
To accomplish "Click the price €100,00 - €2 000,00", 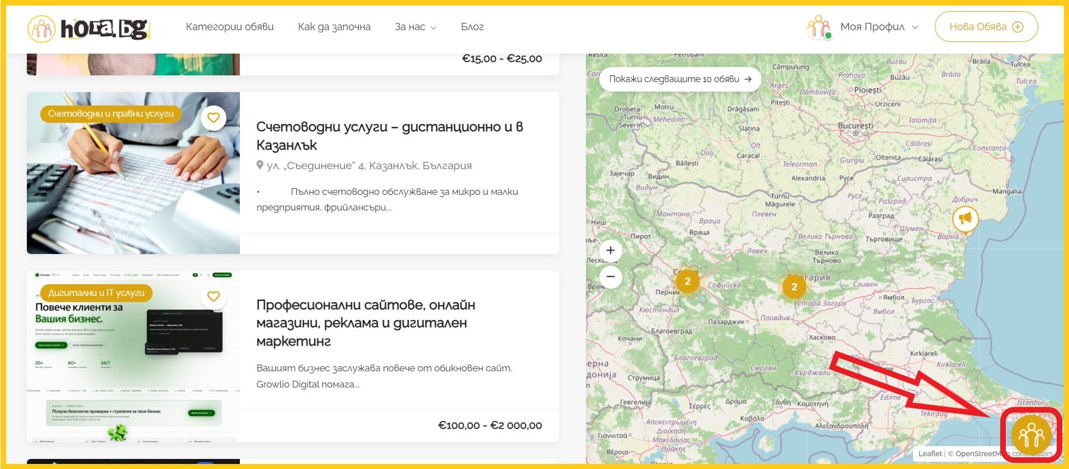I will [x=490, y=425].
